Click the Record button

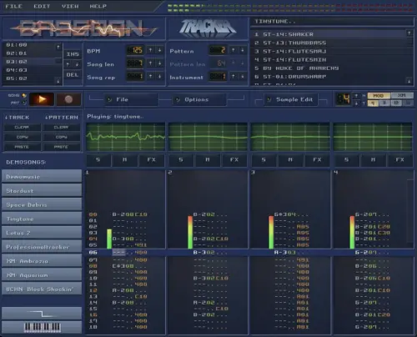click(68, 99)
